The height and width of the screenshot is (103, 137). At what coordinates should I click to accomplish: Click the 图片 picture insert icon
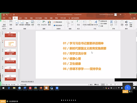coord(17,23)
